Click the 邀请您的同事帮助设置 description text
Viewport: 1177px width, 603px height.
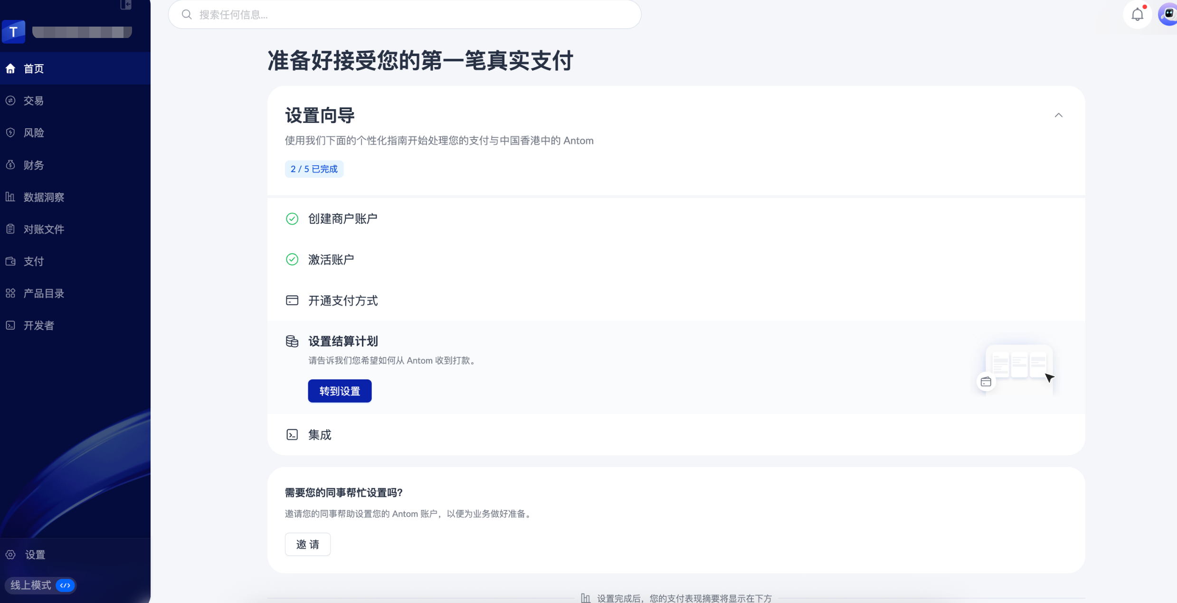click(409, 514)
